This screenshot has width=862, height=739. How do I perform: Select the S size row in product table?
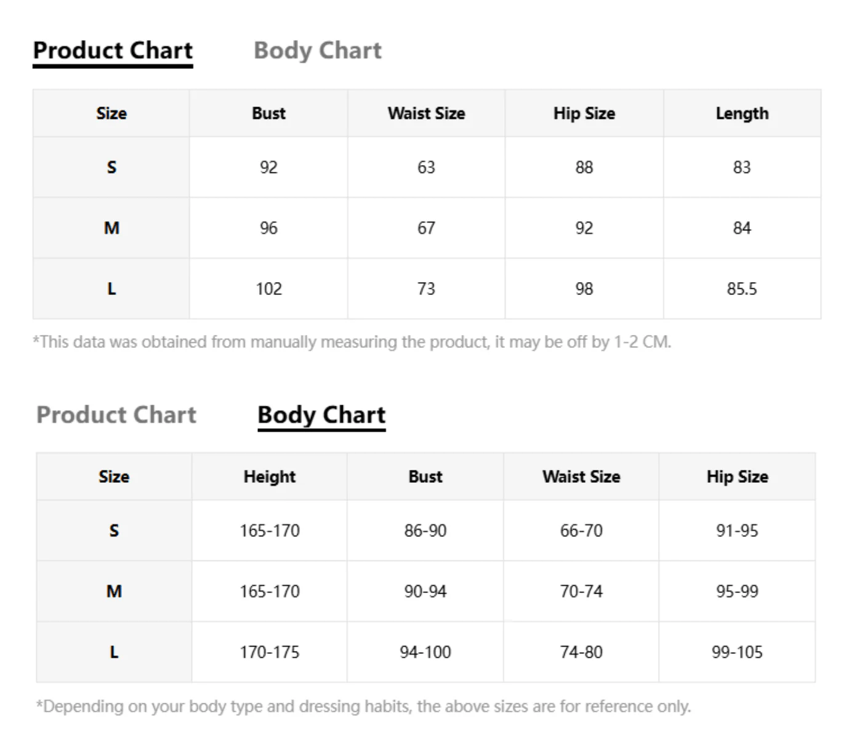point(427,167)
